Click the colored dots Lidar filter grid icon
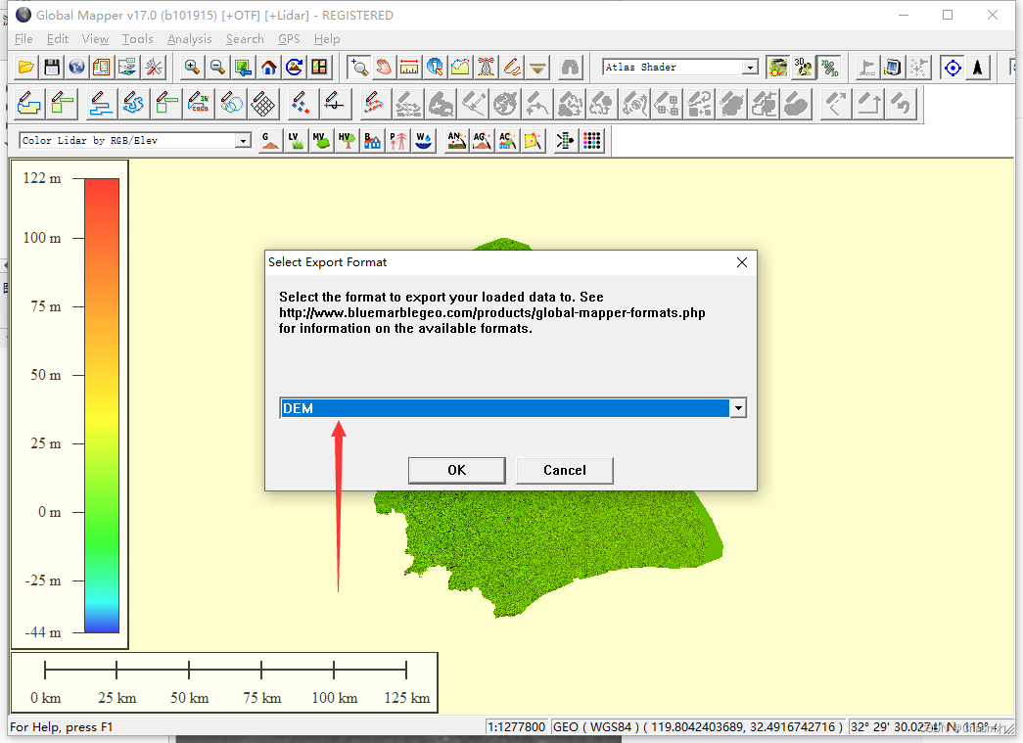This screenshot has width=1023, height=743. pos(591,141)
